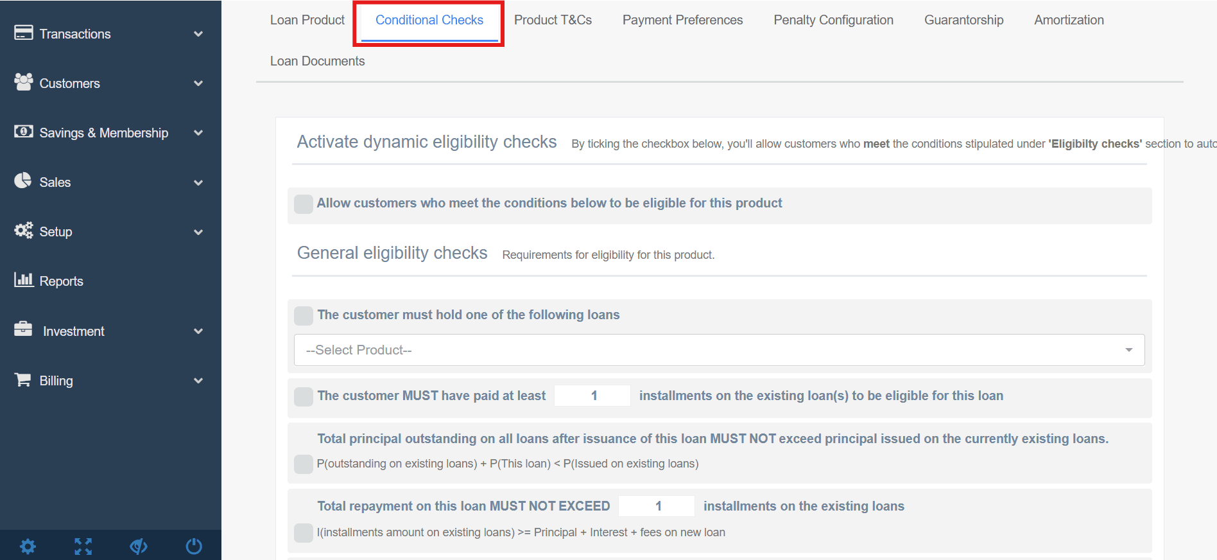Image resolution: width=1217 pixels, height=560 pixels.
Task: Click the MUST NOT EXCEED installments number field
Action: click(x=656, y=506)
